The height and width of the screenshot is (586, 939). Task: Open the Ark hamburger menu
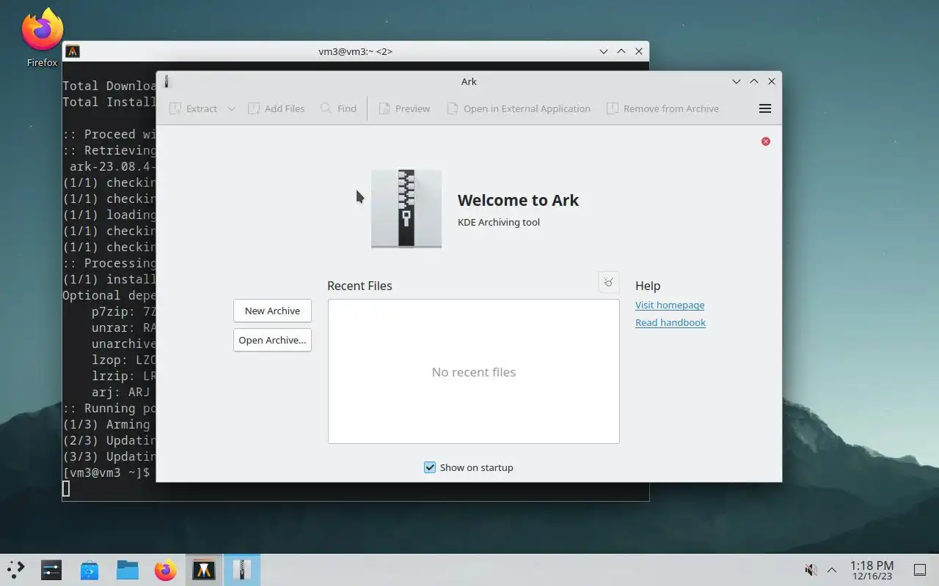click(764, 108)
